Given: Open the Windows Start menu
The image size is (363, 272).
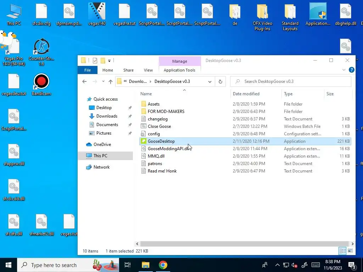Looking at the screenshot, I should pyautogui.click(x=9, y=265).
